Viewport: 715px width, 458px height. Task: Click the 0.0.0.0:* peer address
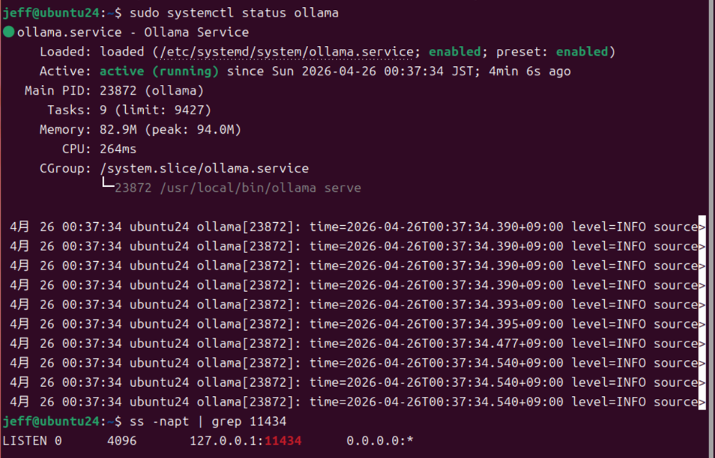(x=380, y=440)
